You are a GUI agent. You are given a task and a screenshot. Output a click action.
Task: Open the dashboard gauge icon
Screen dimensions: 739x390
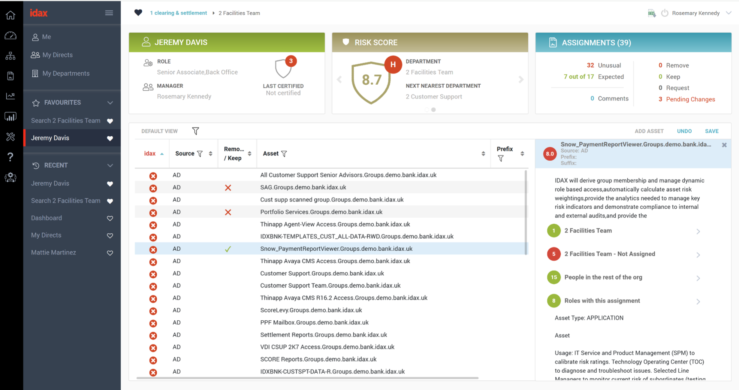pyautogui.click(x=10, y=36)
